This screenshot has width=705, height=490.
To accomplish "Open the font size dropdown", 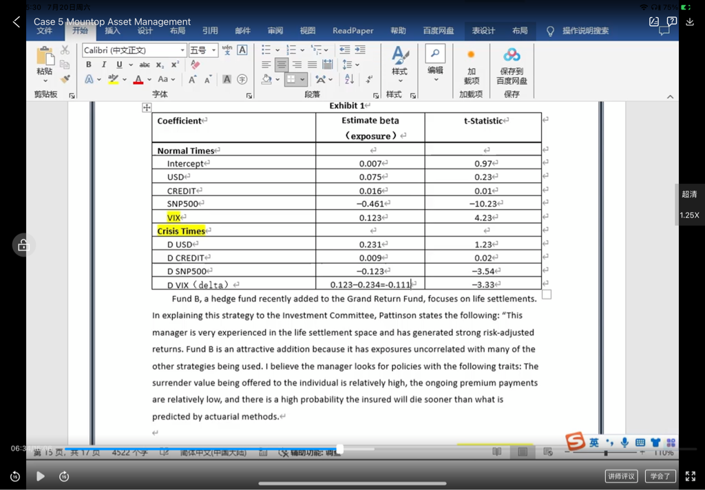I will (x=214, y=50).
